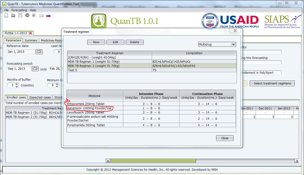Open the Sep 1, 2013 calendar picker icon
Screen dimensions: 304x175
click(36, 69)
